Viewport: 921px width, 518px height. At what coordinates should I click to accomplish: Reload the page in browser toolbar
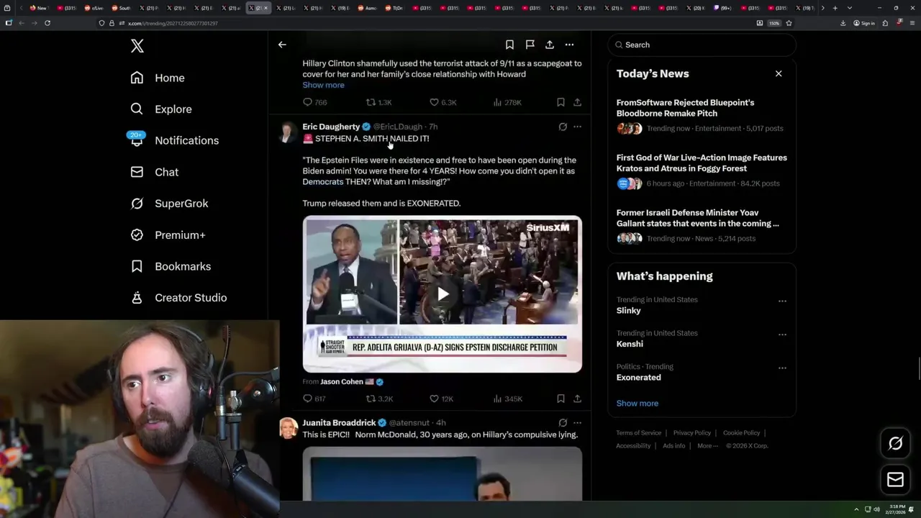pyautogui.click(x=47, y=23)
